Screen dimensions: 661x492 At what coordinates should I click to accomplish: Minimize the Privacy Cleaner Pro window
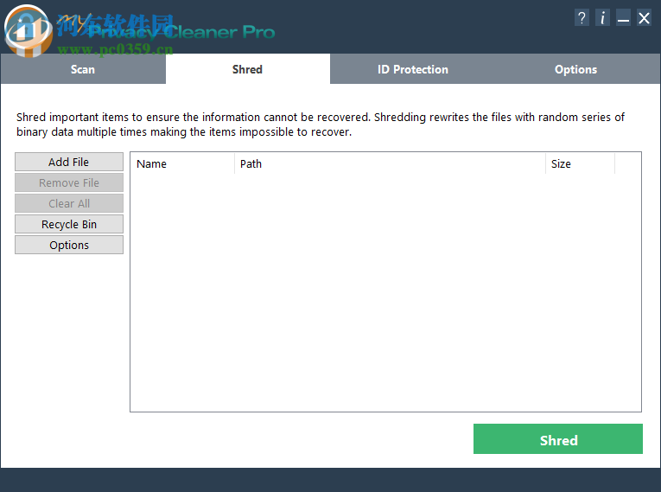pos(623,18)
